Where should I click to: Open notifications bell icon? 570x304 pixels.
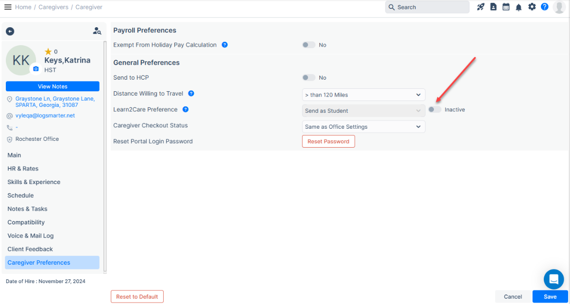pyautogui.click(x=518, y=7)
